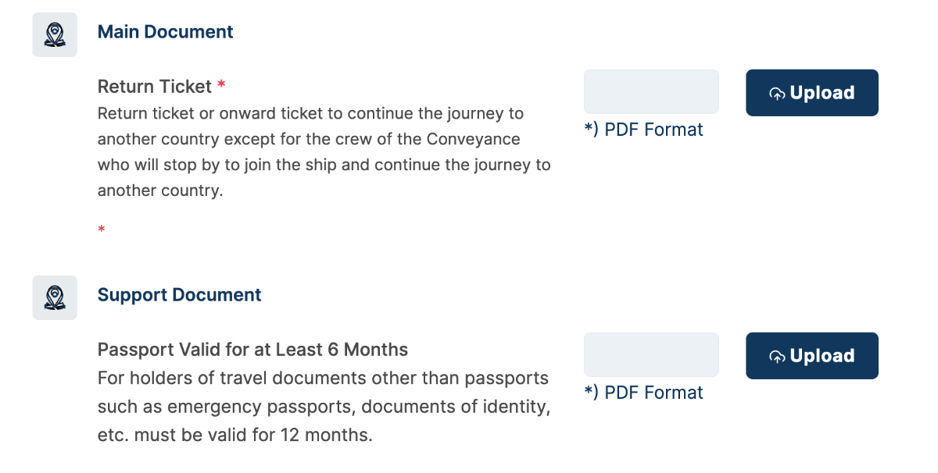The image size is (938, 473).
Task: Click the Passport validity description paragraph
Action: [324, 407]
